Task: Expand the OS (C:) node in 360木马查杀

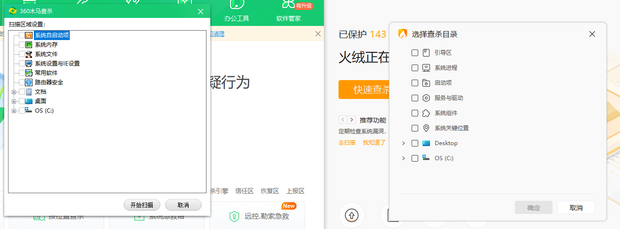Action: (x=14, y=111)
